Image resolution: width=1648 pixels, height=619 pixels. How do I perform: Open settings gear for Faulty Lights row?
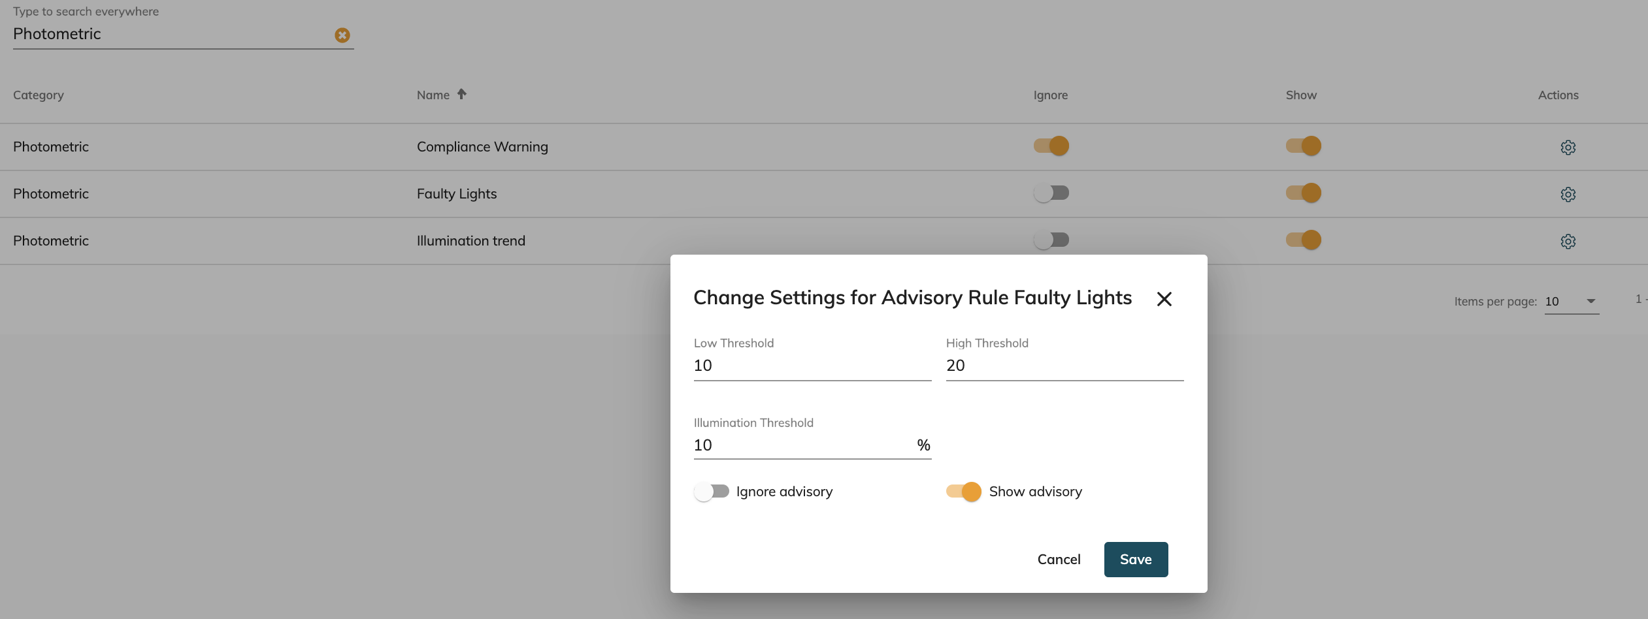pos(1568,195)
